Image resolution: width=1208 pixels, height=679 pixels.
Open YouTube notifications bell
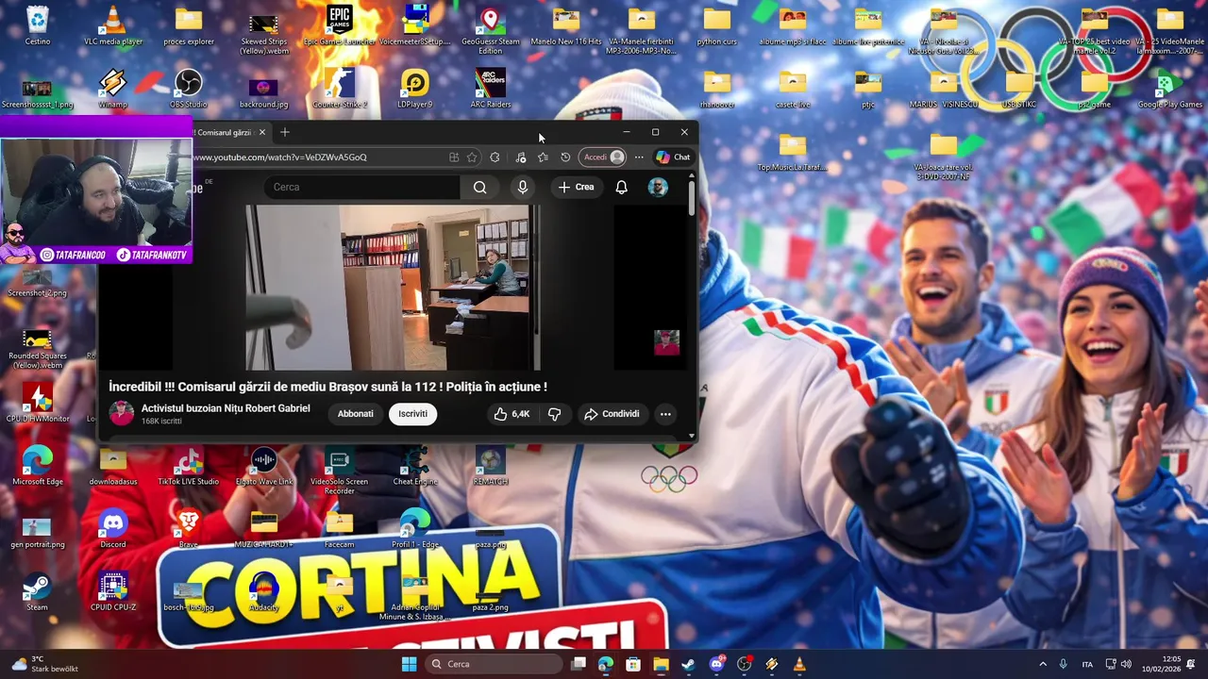tap(621, 188)
